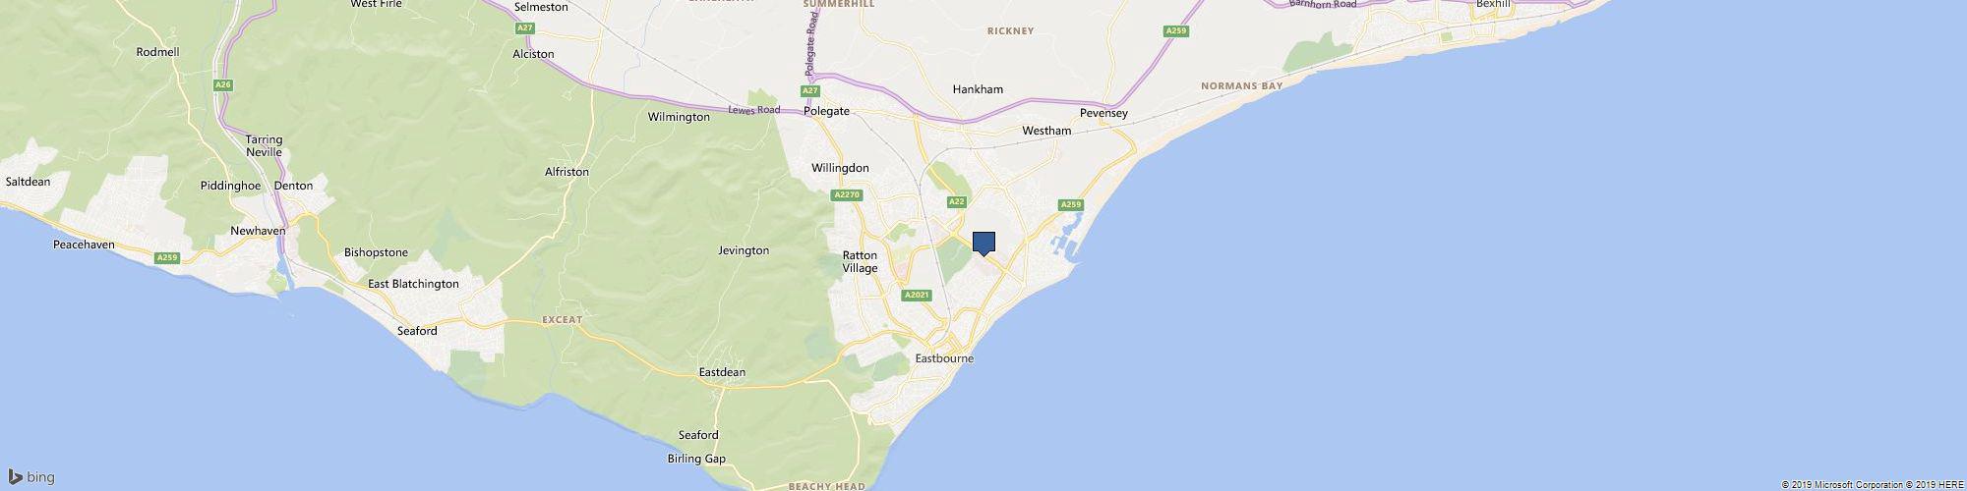Screen dimensions: 1967x491
Task: Click the Eastbourne town label
Action: tap(944, 358)
